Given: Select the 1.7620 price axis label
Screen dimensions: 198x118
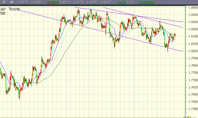Looking at the screenshot, I should [193, 87].
